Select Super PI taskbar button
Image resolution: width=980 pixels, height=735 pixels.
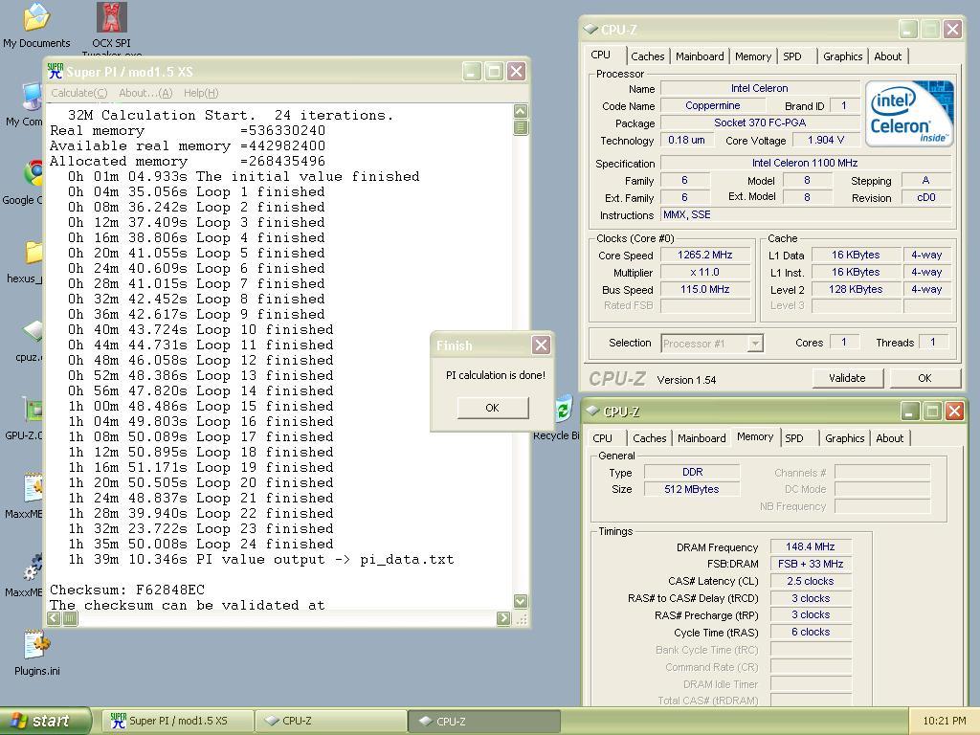point(178,721)
